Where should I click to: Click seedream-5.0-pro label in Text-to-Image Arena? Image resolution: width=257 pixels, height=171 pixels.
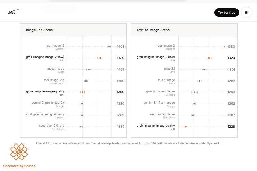point(162,114)
